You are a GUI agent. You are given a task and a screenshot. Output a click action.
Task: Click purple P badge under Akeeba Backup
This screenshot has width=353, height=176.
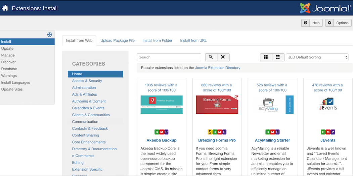tap(166, 132)
